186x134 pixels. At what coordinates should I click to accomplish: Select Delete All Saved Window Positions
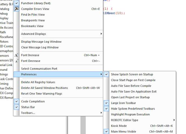pos(58,88)
